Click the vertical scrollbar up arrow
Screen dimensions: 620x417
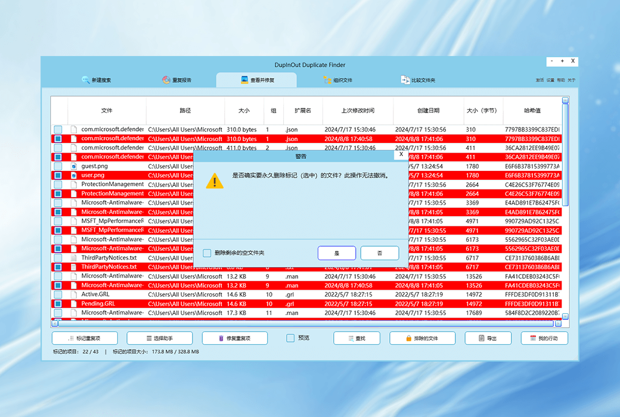565,101
